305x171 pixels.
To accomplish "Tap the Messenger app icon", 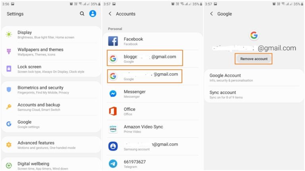I will click(x=113, y=94).
